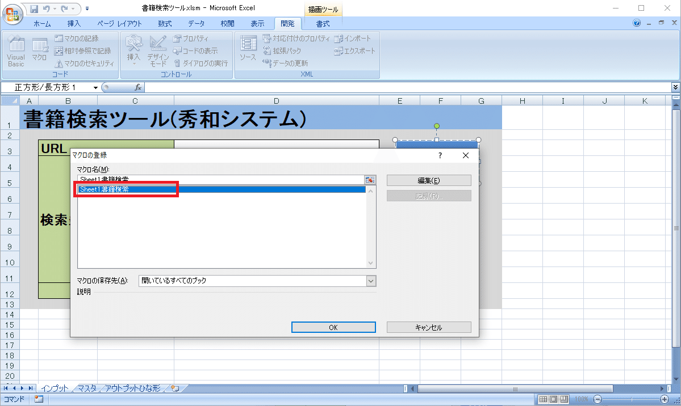The width and height of the screenshot is (681, 406).
Task: Click the 編集 edit button
Action: [429, 180]
